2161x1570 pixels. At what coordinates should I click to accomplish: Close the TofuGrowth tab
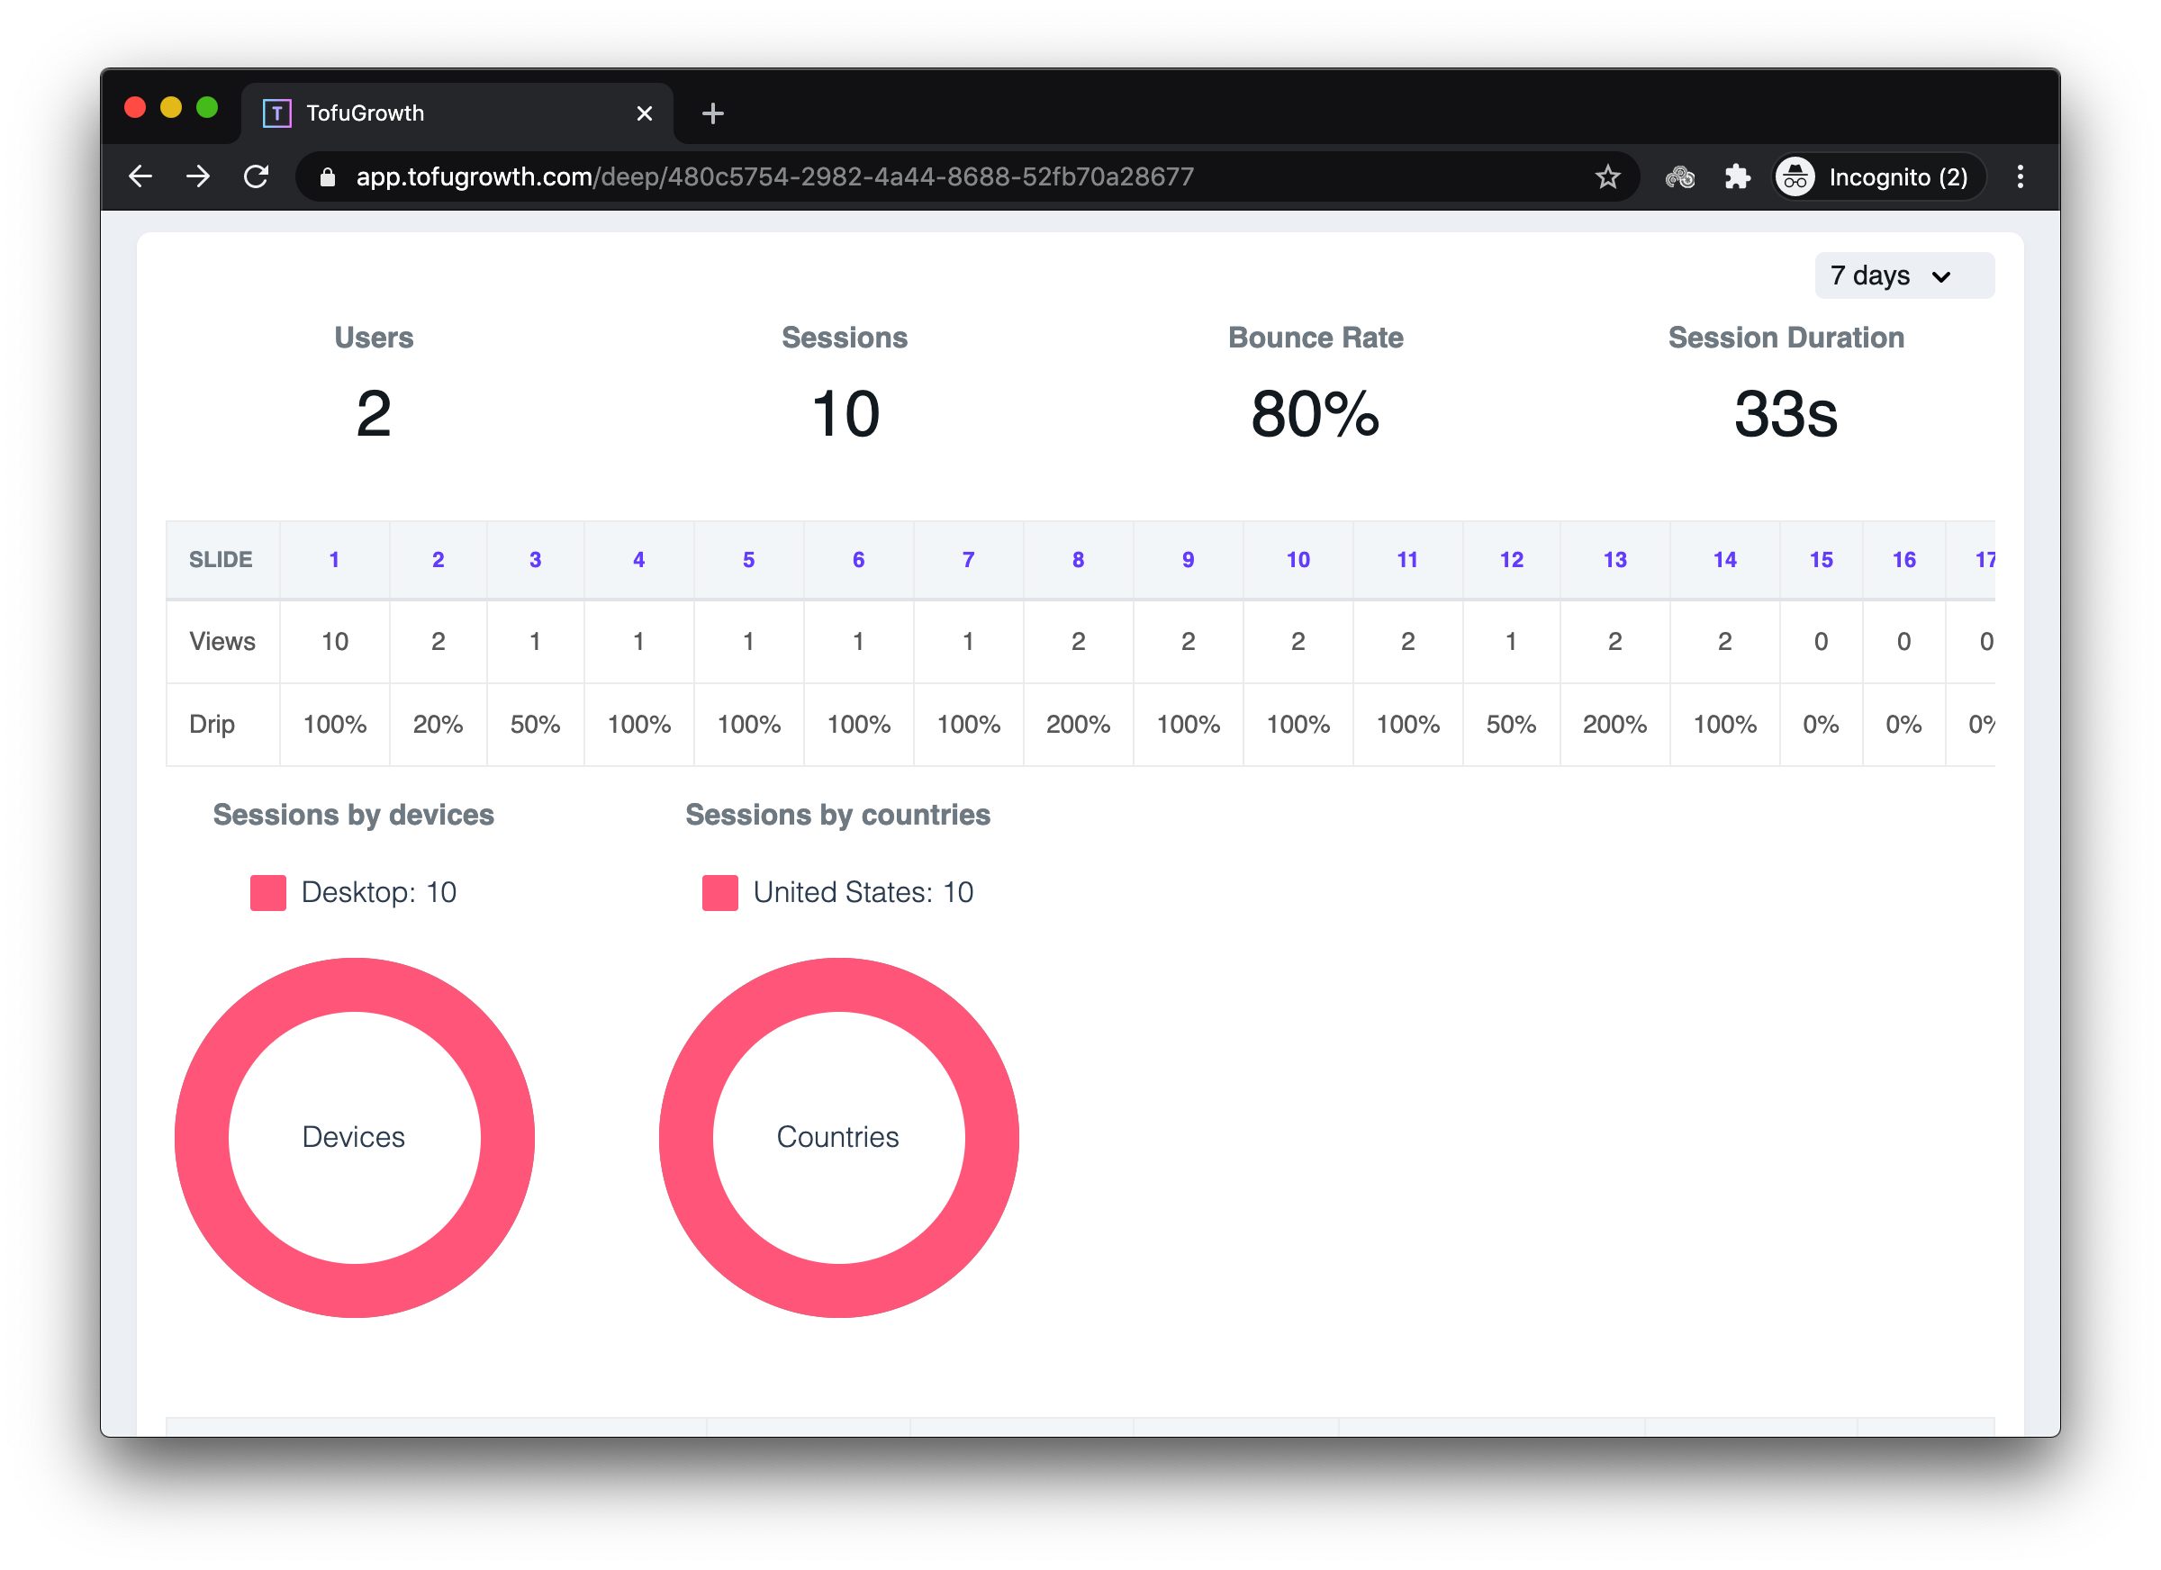644,114
